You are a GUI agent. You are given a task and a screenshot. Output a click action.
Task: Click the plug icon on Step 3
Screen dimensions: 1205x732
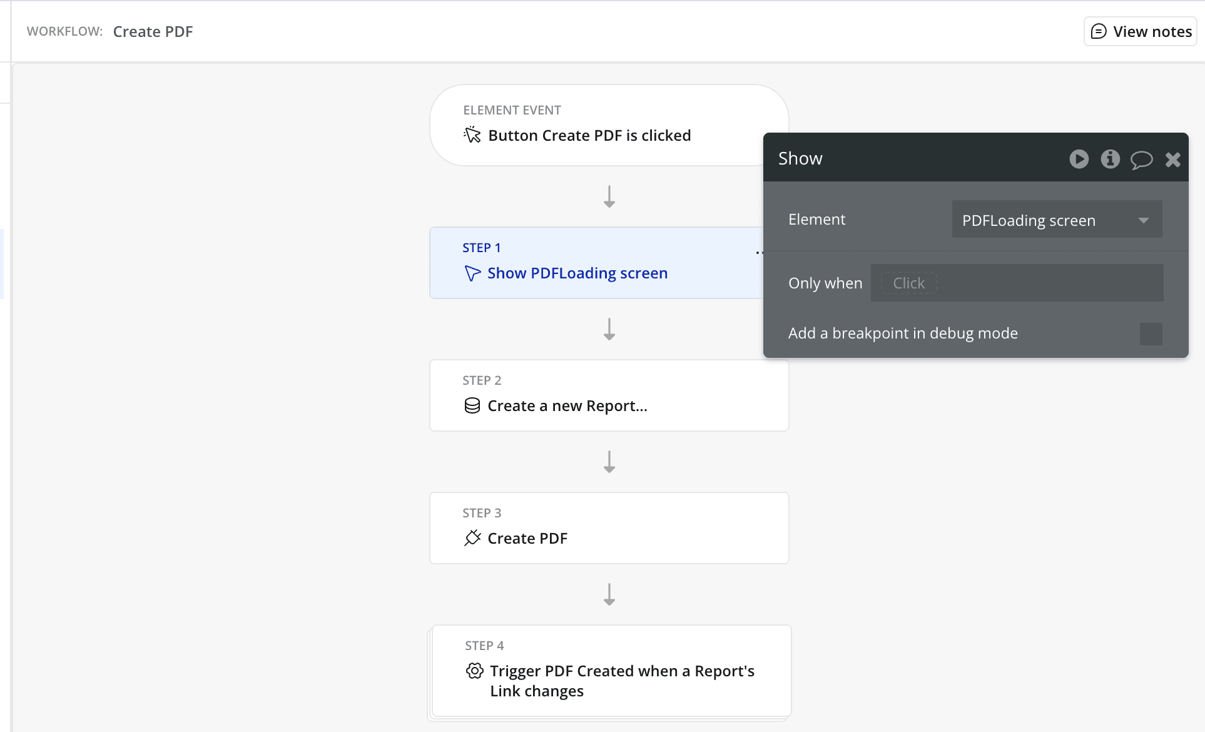472,538
